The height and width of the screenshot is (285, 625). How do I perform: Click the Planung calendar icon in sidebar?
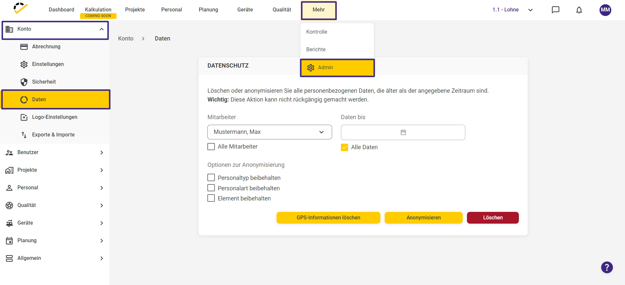tap(9, 241)
